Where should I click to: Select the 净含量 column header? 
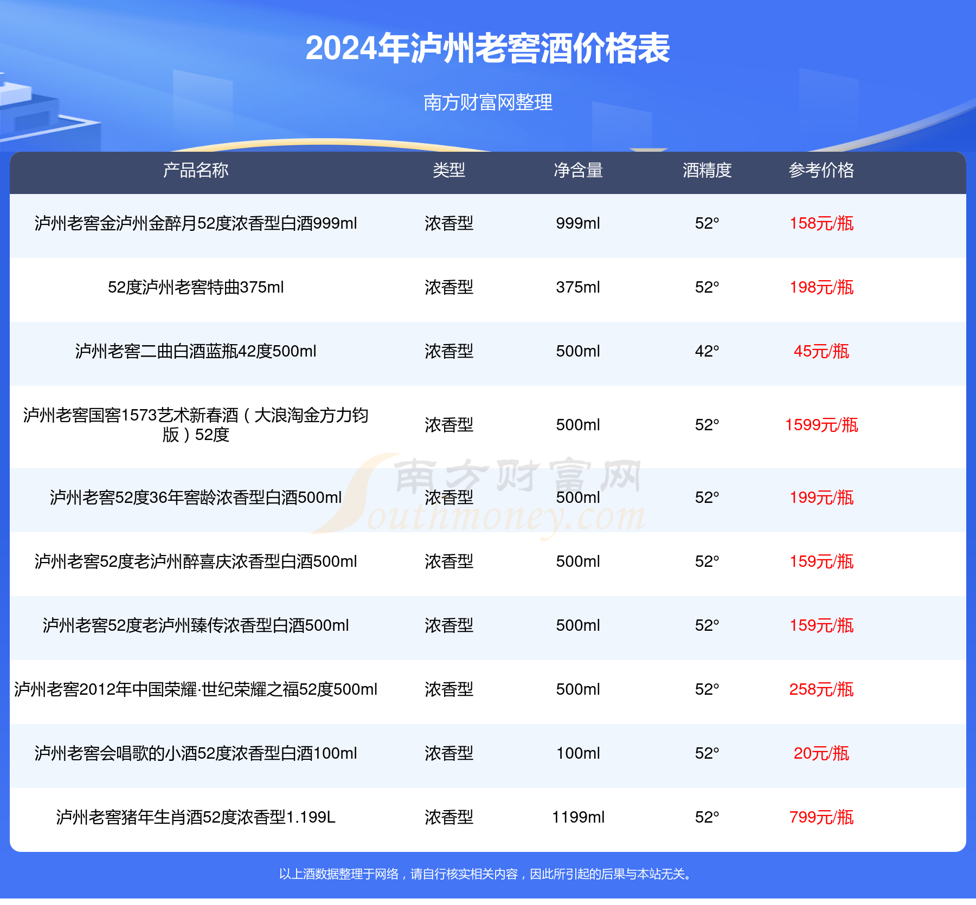pyautogui.click(x=578, y=170)
